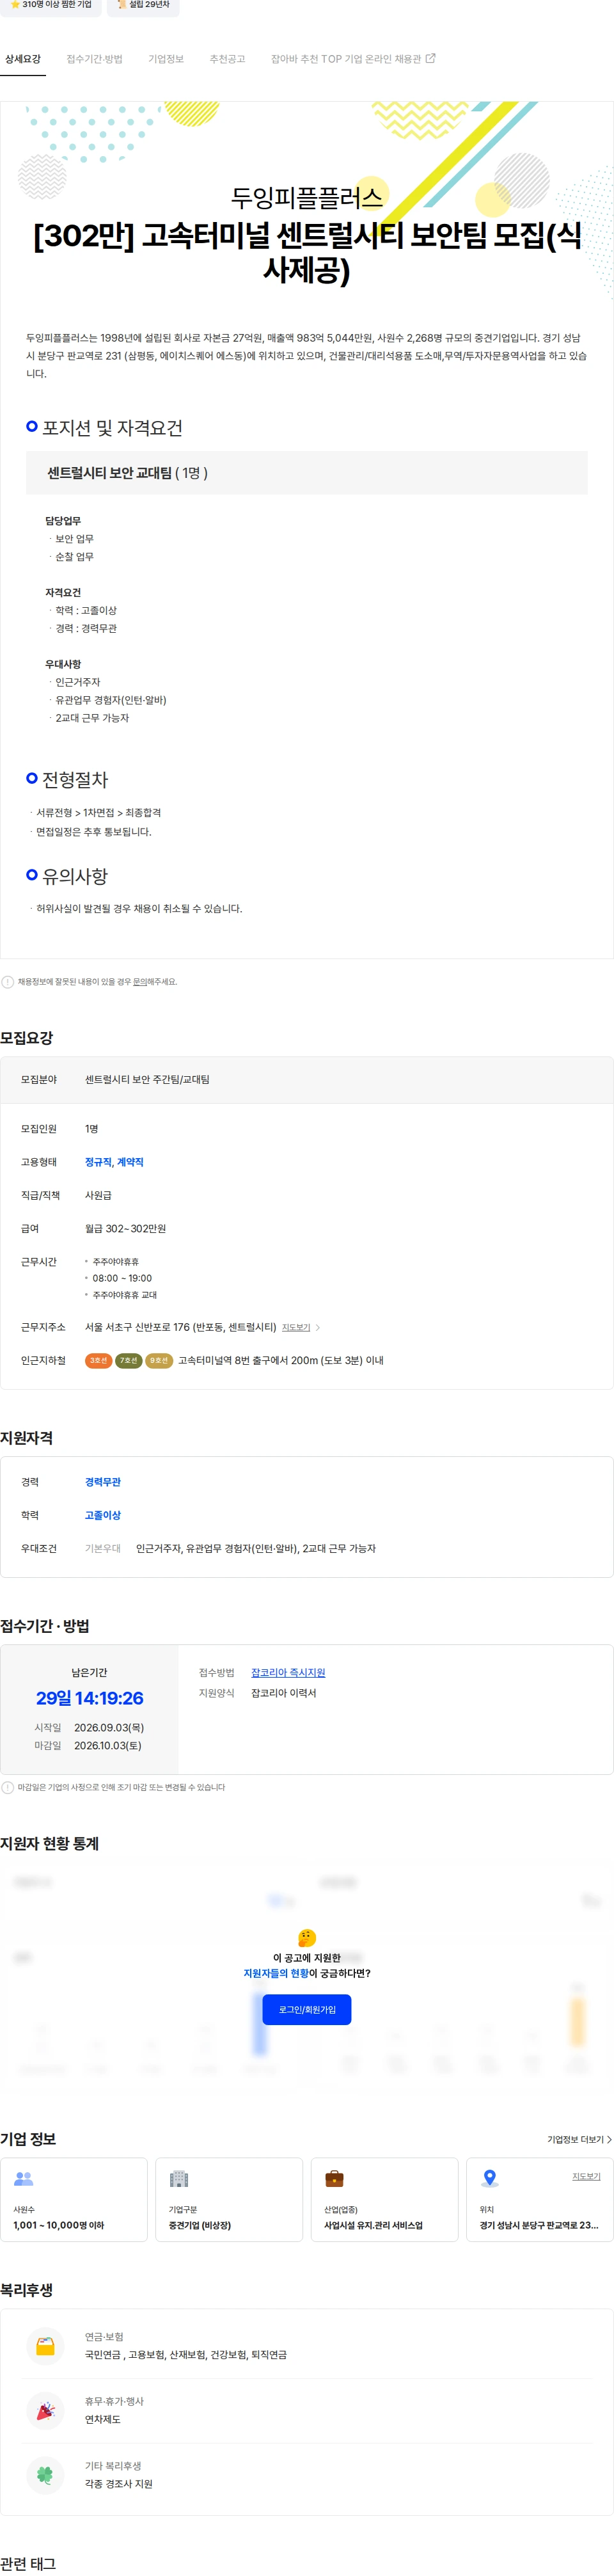Click the 지원자들의 현황 highlighted text
The image size is (614, 2576).
[276, 1973]
